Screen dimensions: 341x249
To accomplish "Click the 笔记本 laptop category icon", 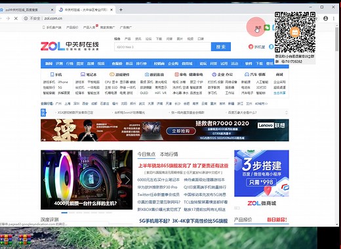I will click(83, 74).
